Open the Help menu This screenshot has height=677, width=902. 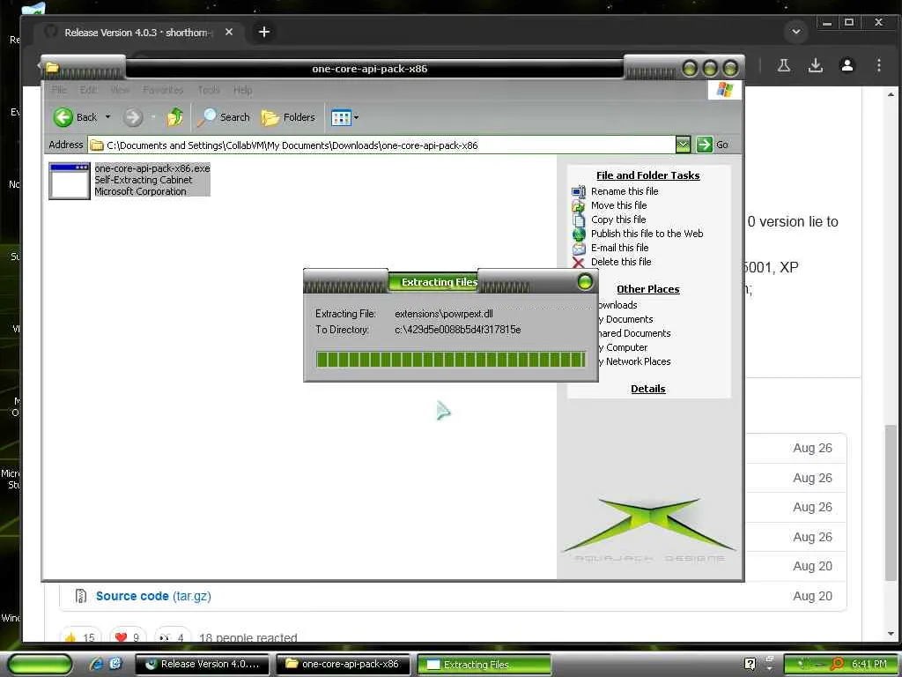[x=242, y=90]
